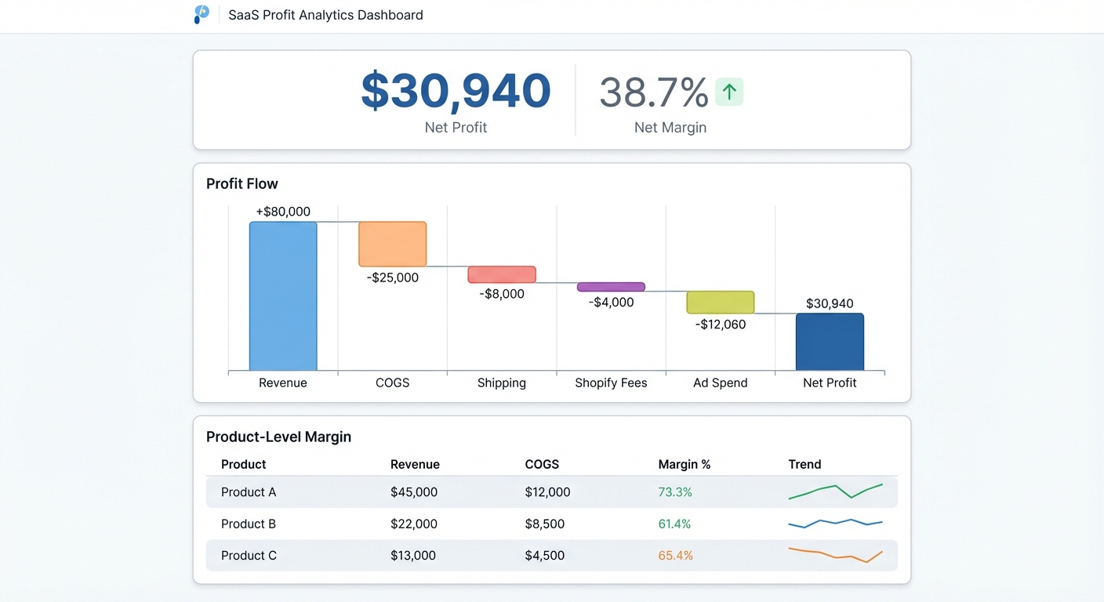Select the 38.7% Net Margin value
Screen dimensions: 1104x602
point(654,92)
